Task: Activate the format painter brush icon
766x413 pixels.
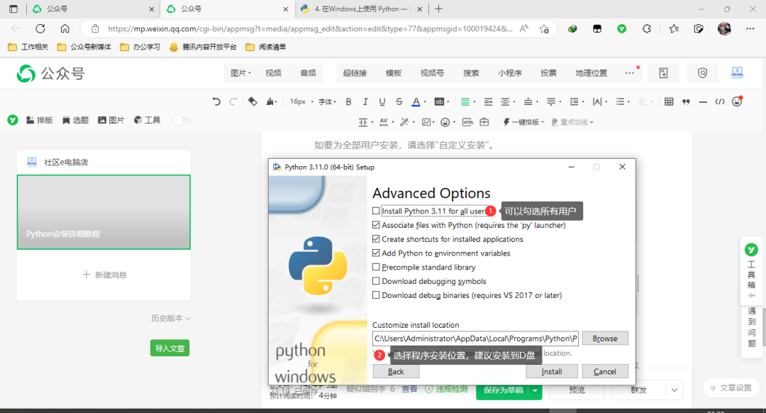Action: [x=270, y=101]
